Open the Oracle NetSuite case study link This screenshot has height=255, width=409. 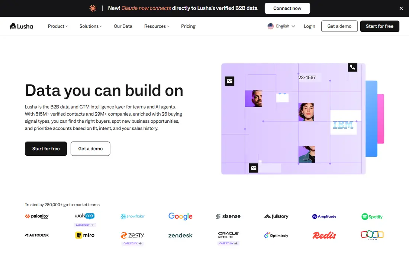pyautogui.click(x=228, y=244)
